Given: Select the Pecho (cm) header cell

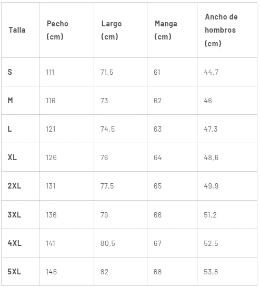Looking at the screenshot, I should 57,30.
